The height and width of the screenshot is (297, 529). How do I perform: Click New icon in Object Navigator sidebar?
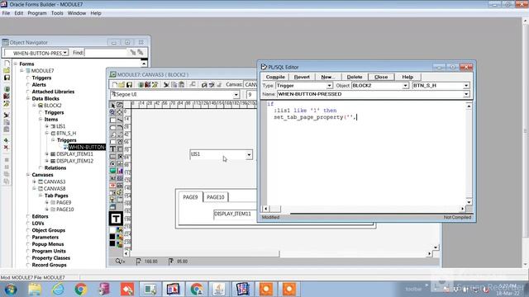[x=7, y=64]
